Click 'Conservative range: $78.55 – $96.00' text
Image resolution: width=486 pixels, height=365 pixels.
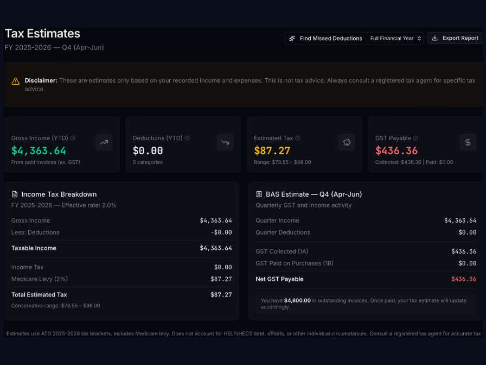tap(55, 306)
